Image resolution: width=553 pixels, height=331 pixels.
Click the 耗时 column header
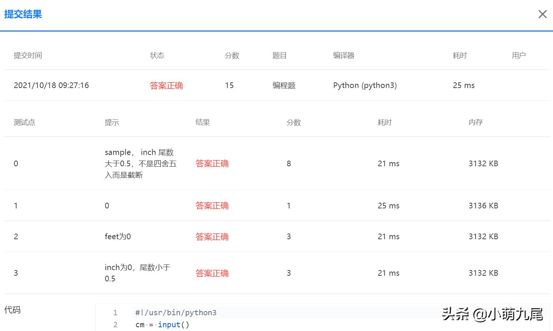(x=460, y=55)
